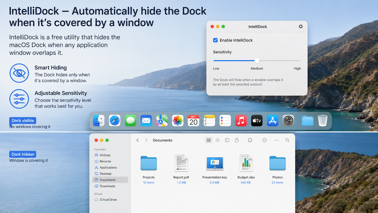The width and height of the screenshot is (378, 213).
Task: Open Photos app in the Dock
Action: tap(178, 121)
